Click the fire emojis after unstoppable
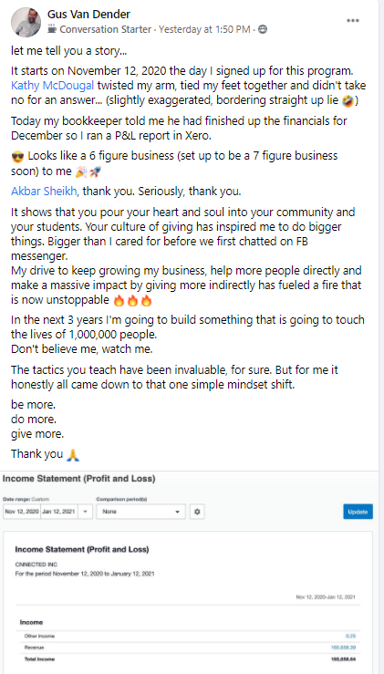Screen dimensions: 384x674 pos(133,301)
